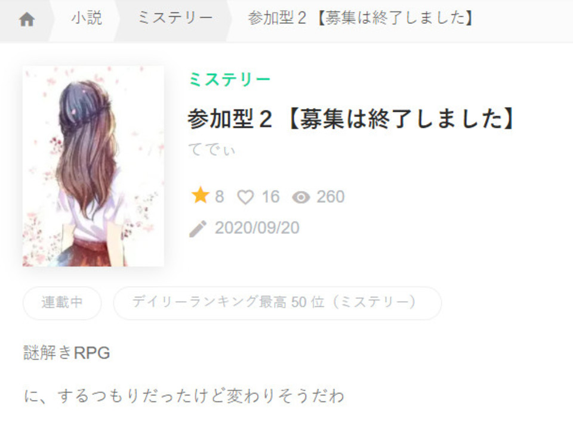This screenshot has width=573, height=421.
Task: Click the 連載中 status badge
Action: pos(62,303)
